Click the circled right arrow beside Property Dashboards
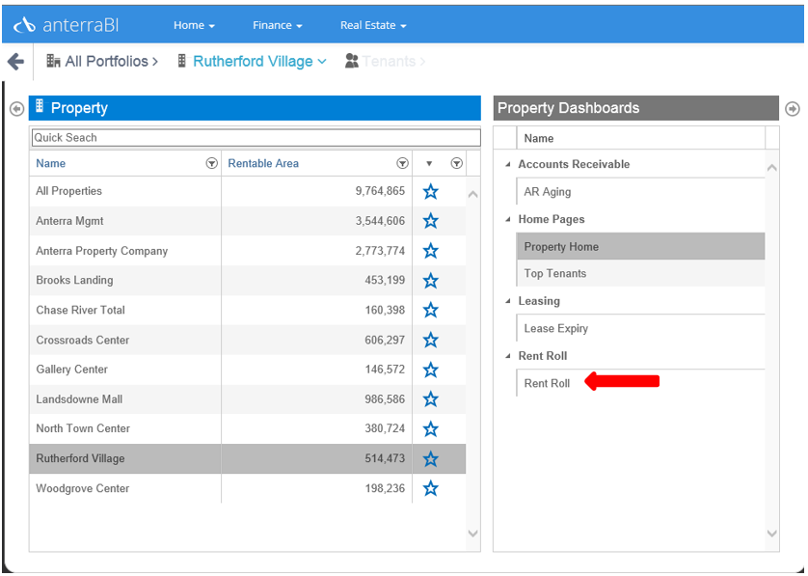The image size is (808, 576). pos(793,109)
